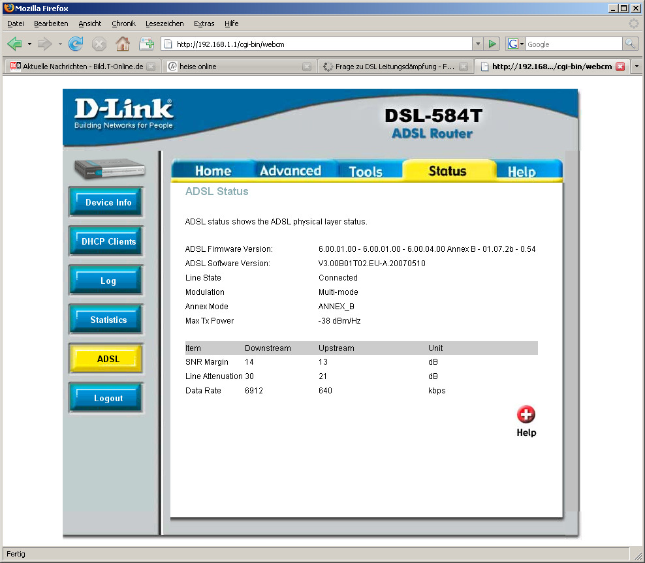Switch to Aktuelle Nachrichten Bild.T-Online tab
Screen dimensions: 645x563
coord(82,66)
